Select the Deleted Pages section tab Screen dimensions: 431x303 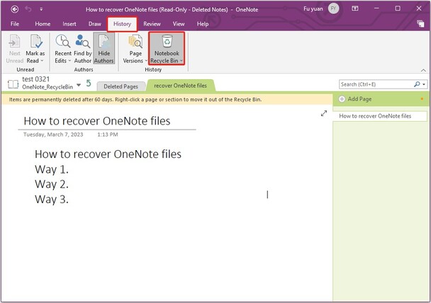(x=122, y=86)
